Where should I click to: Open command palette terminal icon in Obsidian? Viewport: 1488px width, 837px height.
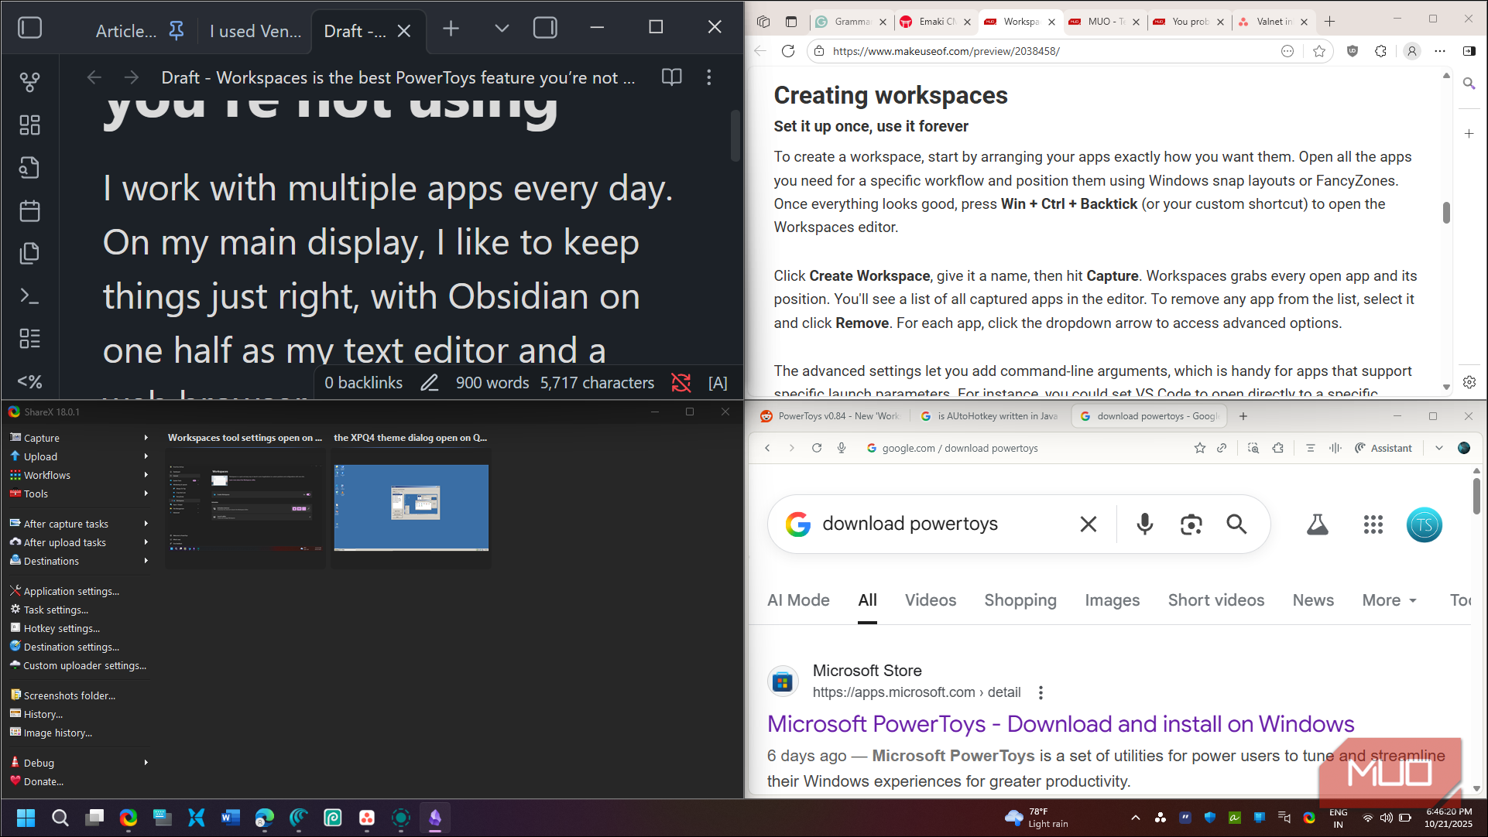click(29, 296)
